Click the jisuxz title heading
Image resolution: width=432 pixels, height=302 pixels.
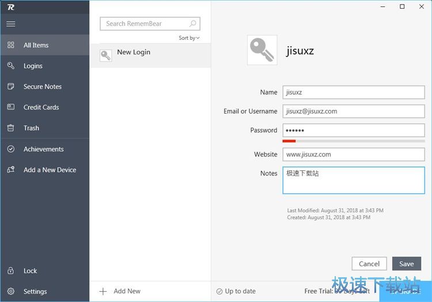tap(300, 51)
